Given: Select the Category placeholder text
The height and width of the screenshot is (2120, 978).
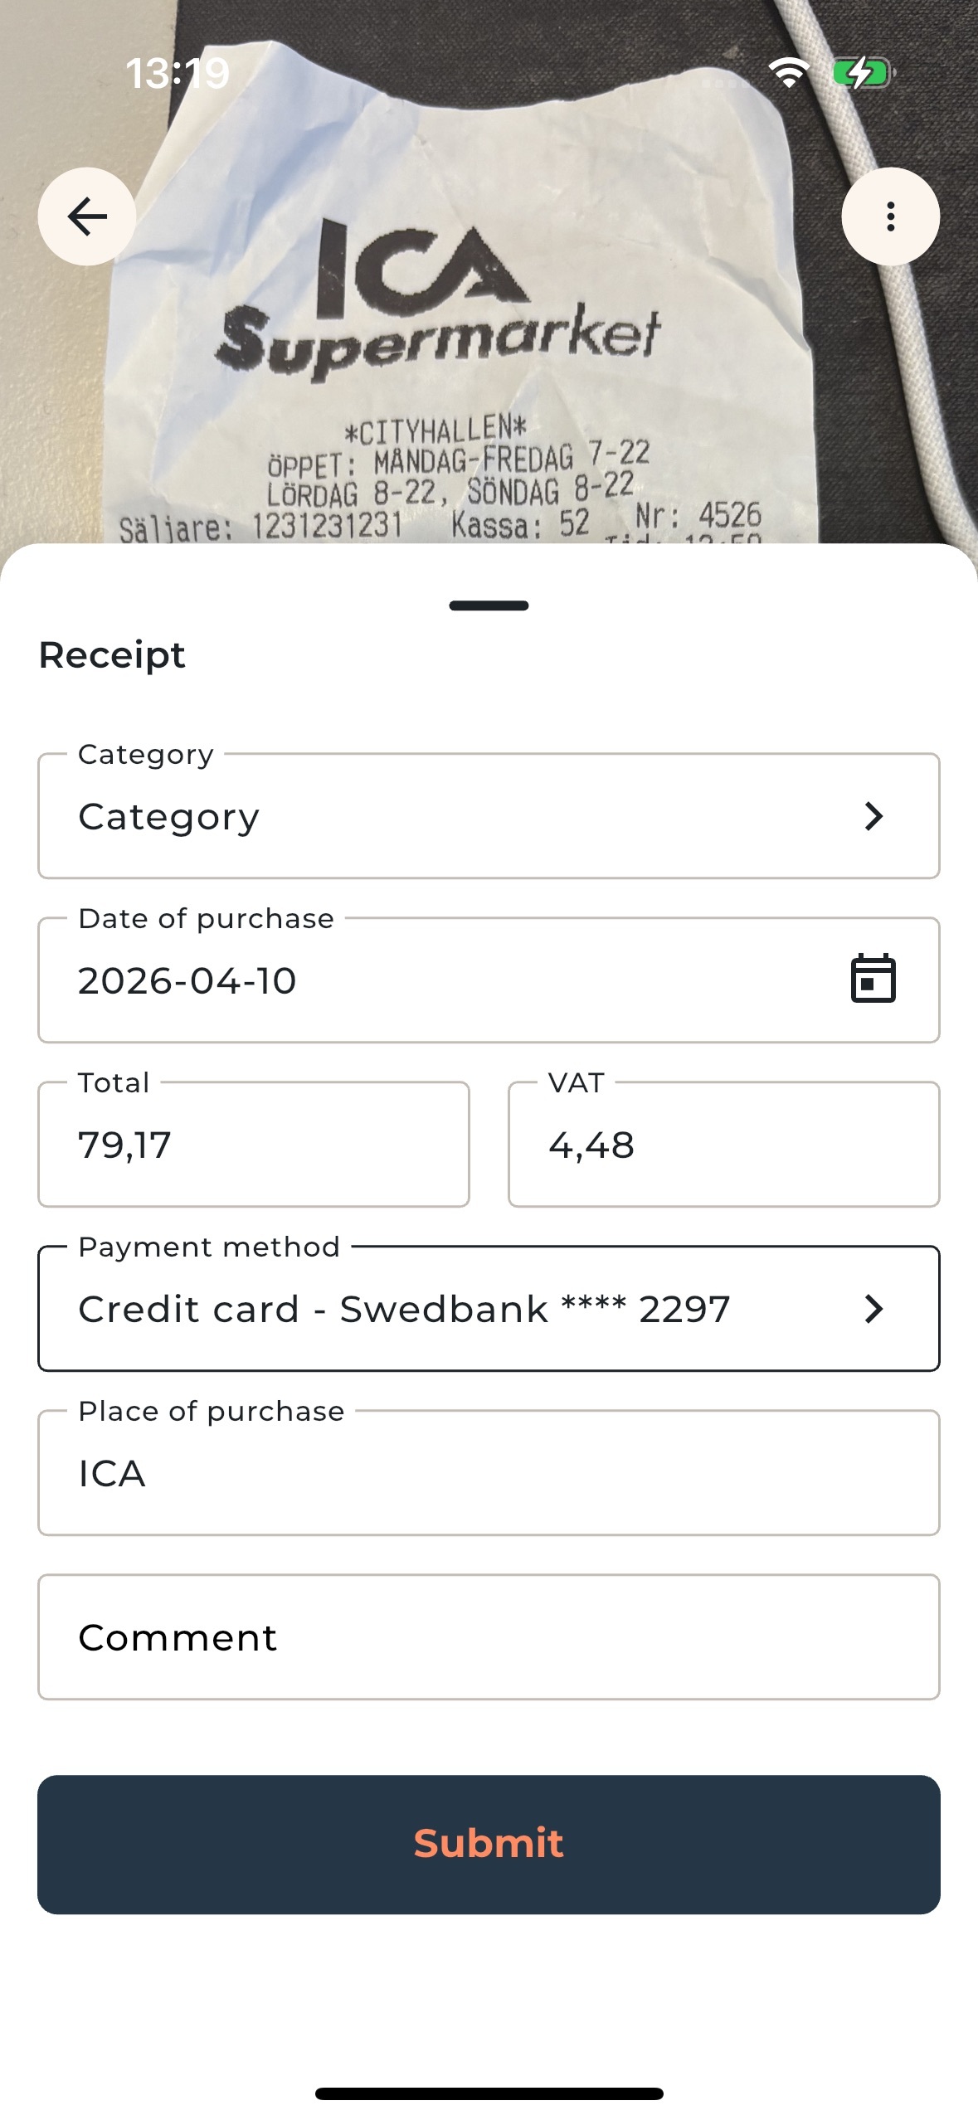Looking at the screenshot, I should point(169,817).
